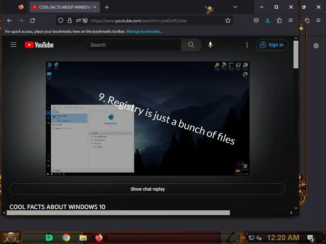Go back with the browser back arrow

[10, 21]
